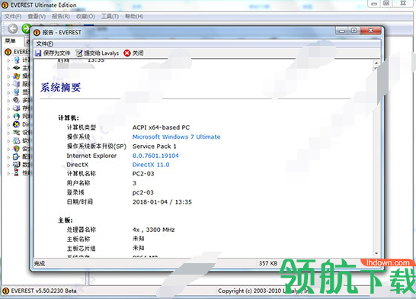Select the Computer (计算机) monitor icon in tree
The width and height of the screenshot is (416, 299).
pos(17,60)
